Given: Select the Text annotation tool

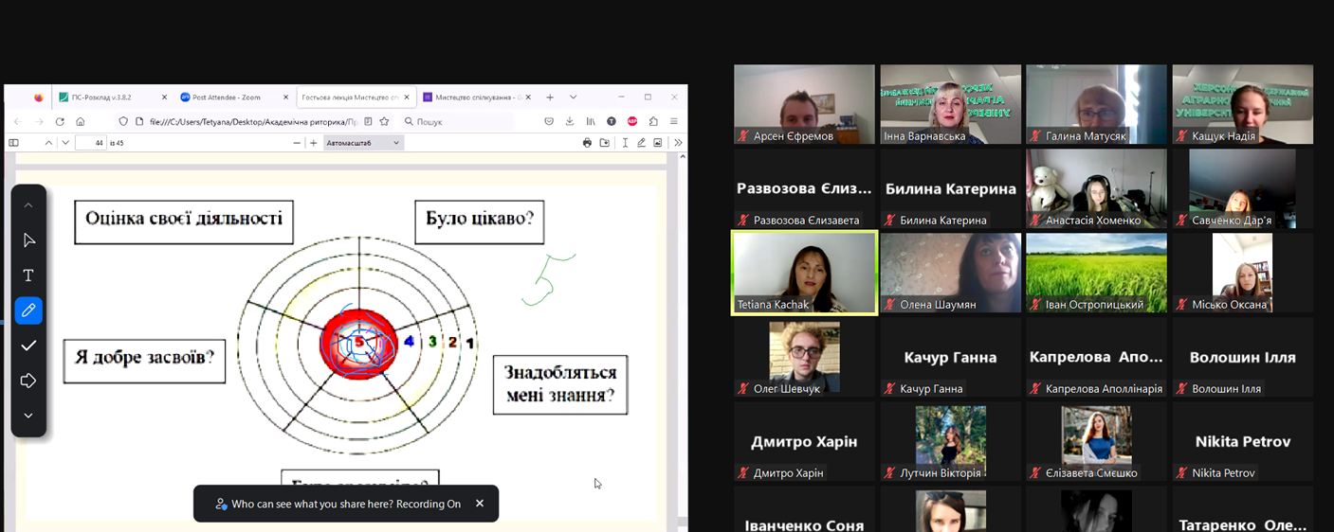Looking at the screenshot, I should click(x=28, y=275).
